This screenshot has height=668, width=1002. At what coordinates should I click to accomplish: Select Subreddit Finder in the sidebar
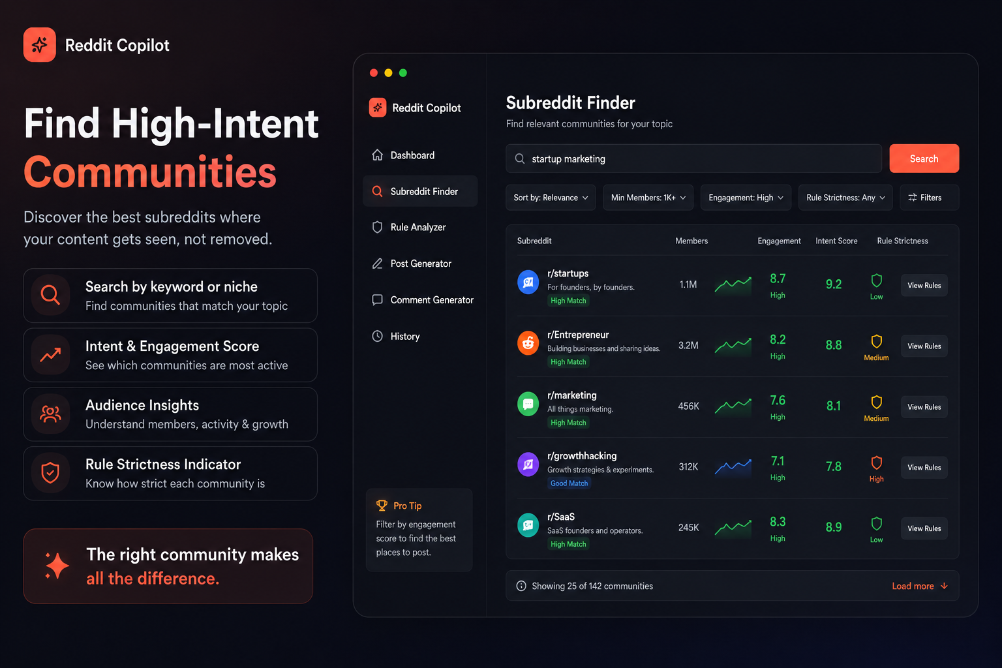[420, 191]
